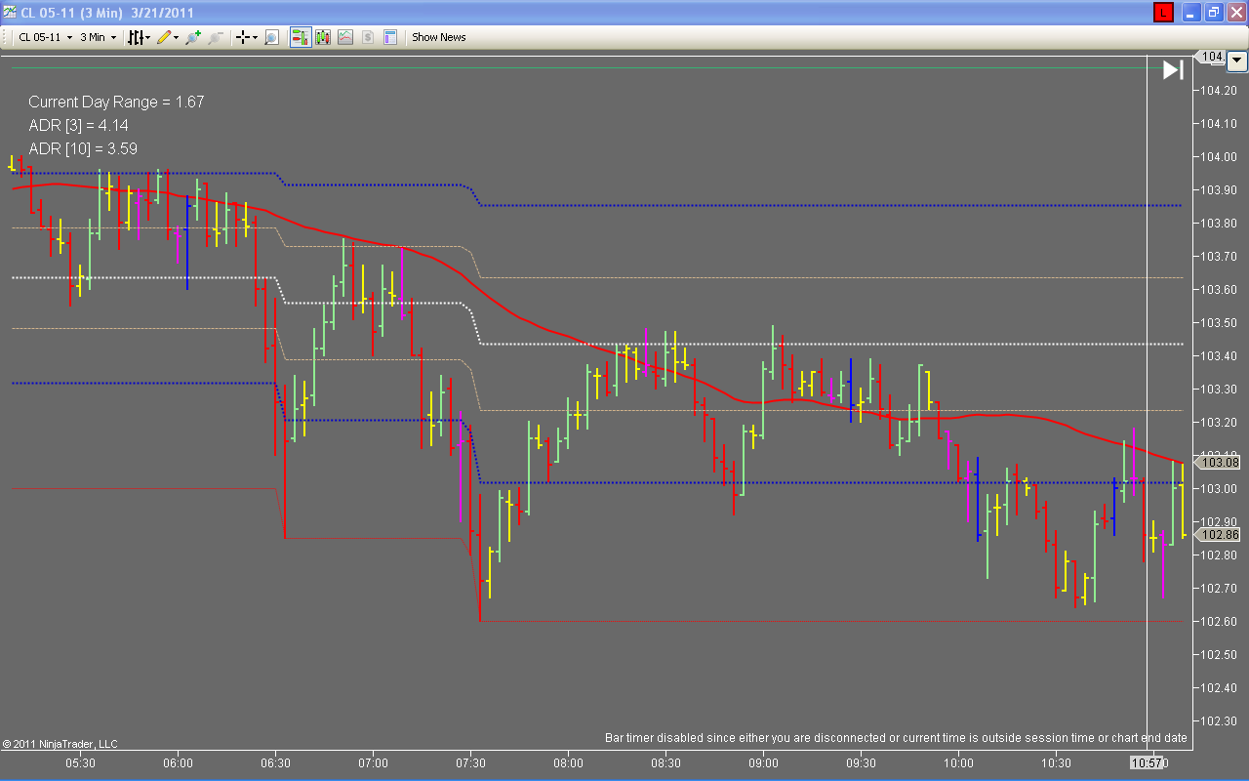This screenshot has width=1249, height=781.
Task: Click the Bar timer disabled message text
Action: pyautogui.click(x=896, y=737)
